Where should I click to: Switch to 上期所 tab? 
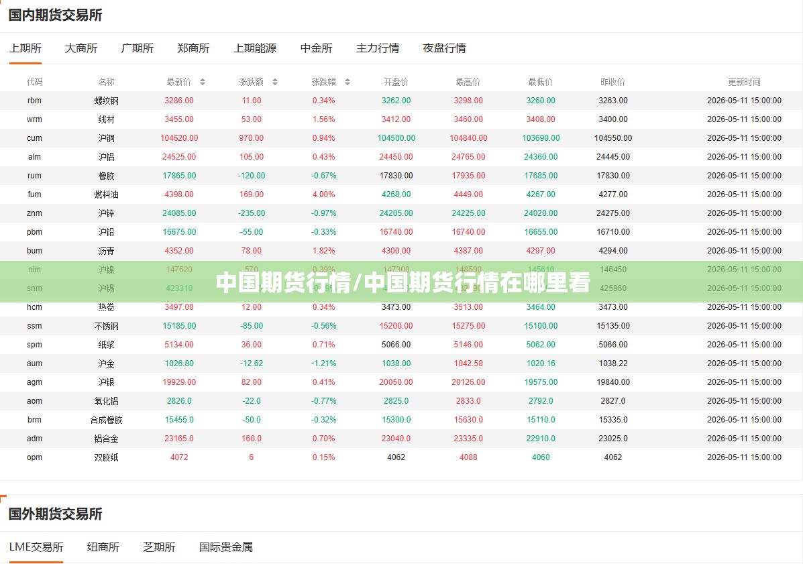tap(25, 48)
